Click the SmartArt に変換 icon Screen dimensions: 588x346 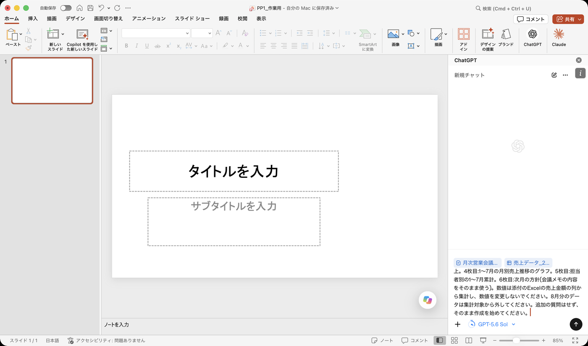click(x=367, y=39)
